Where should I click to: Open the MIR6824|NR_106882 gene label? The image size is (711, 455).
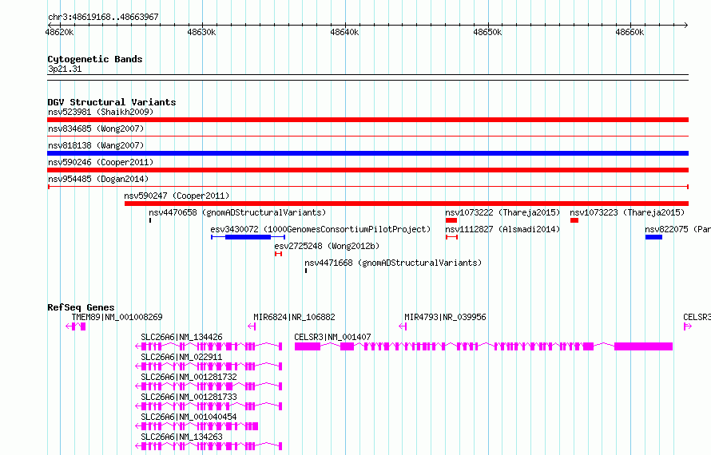tap(294, 317)
